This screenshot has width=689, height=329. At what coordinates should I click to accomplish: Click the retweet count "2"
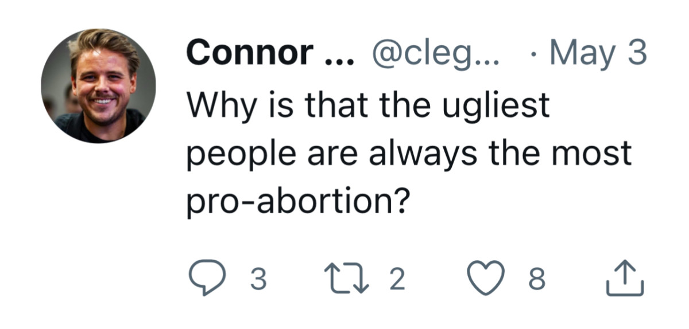click(397, 280)
